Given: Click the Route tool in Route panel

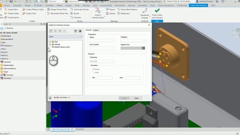Looking at the screenshot, I should coord(75,13).
